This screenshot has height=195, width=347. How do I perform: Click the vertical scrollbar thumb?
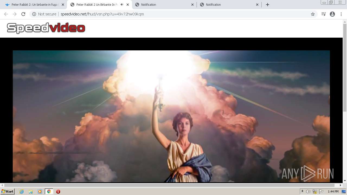click(x=345, y=67)
